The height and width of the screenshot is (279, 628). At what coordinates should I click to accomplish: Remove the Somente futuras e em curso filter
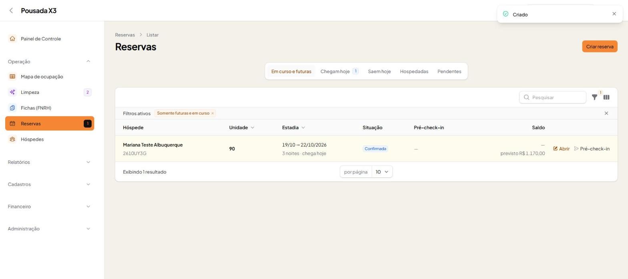coord(212,113)
